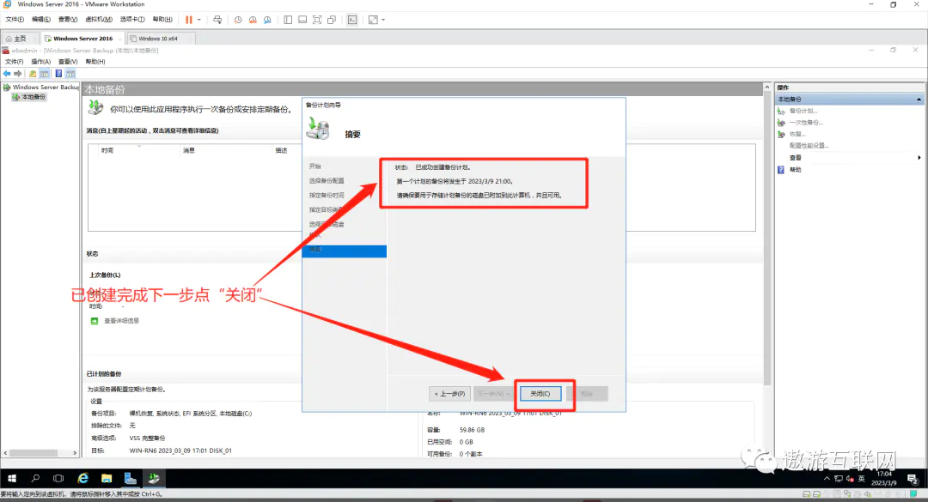Open the Windows Start button
The width and height of the screenshot is (928, 502).
click(x=12, y=478)
